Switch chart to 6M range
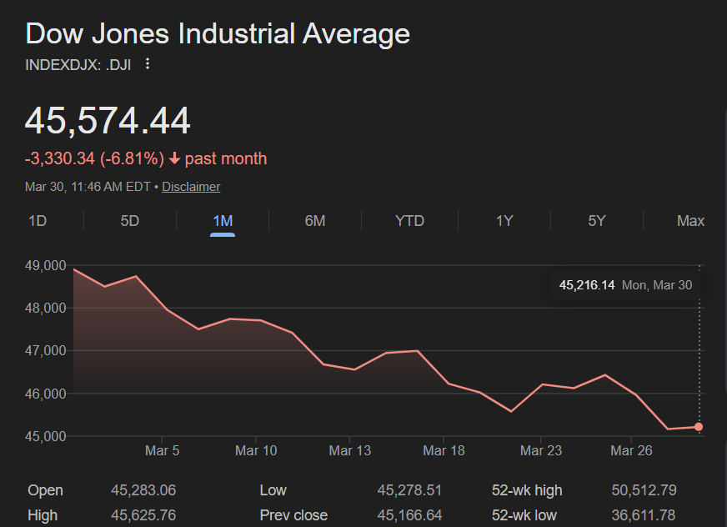 point(315,221)
